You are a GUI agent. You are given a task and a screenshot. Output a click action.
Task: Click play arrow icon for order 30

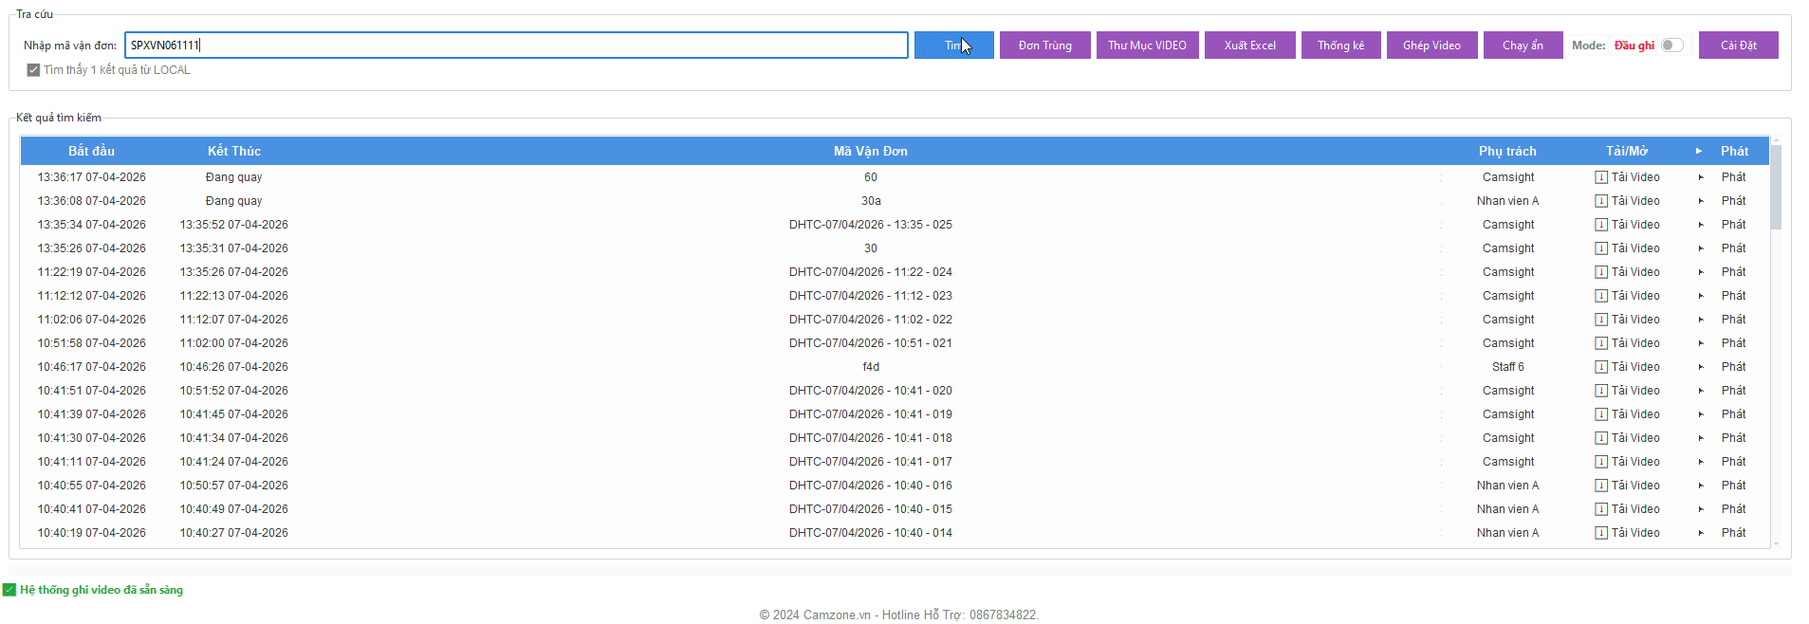point(1701,248)
